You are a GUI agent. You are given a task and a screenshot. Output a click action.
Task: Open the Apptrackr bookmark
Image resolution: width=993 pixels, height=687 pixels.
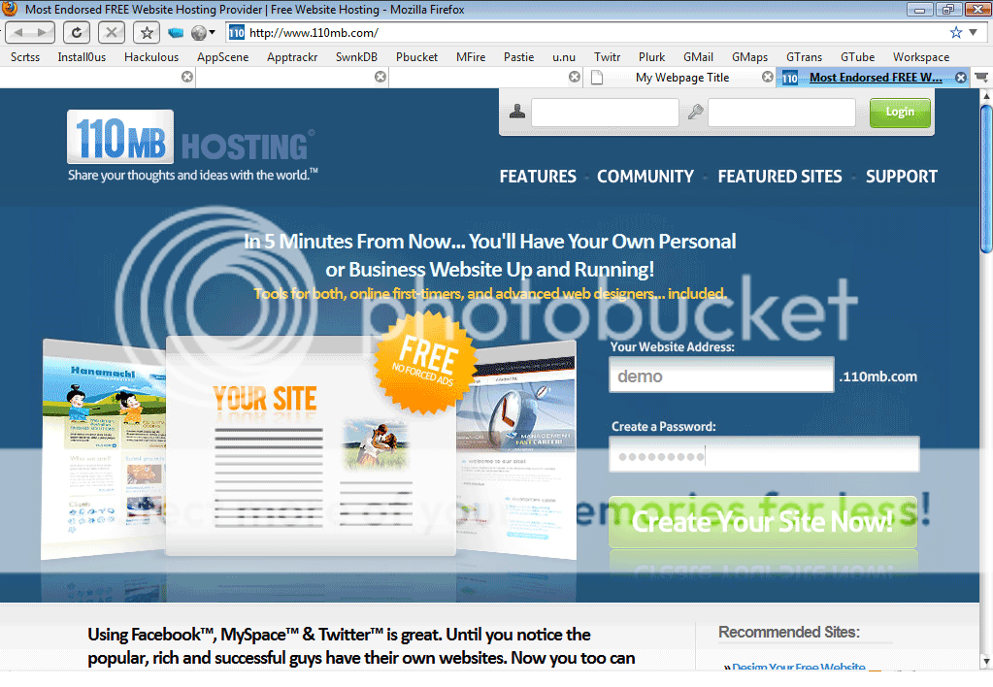[292, 57]
